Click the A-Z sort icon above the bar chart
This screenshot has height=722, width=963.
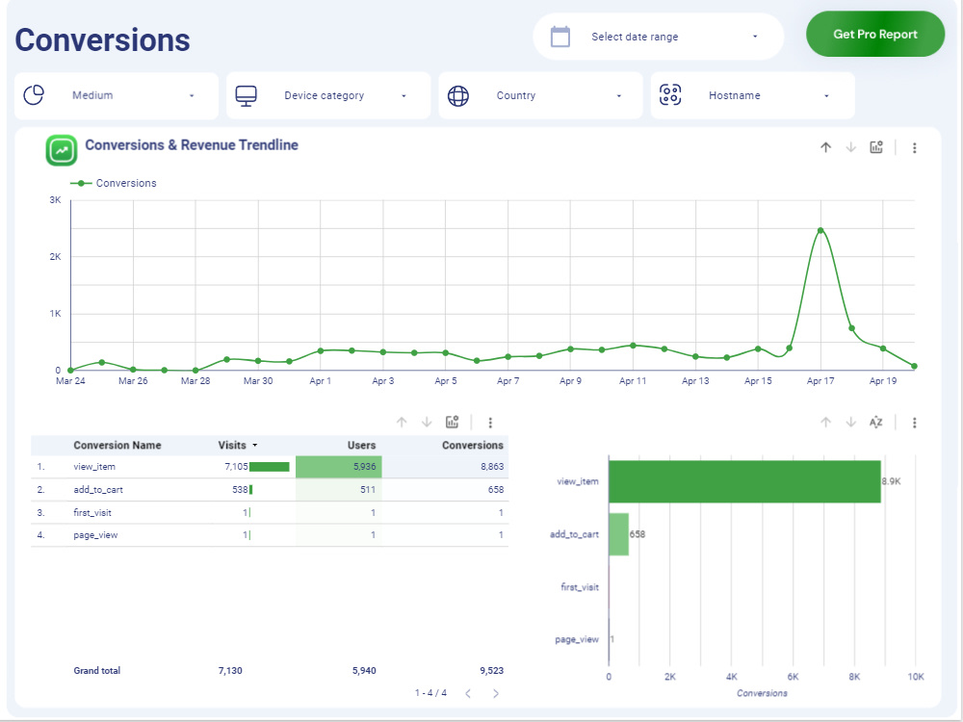point(874,422)
